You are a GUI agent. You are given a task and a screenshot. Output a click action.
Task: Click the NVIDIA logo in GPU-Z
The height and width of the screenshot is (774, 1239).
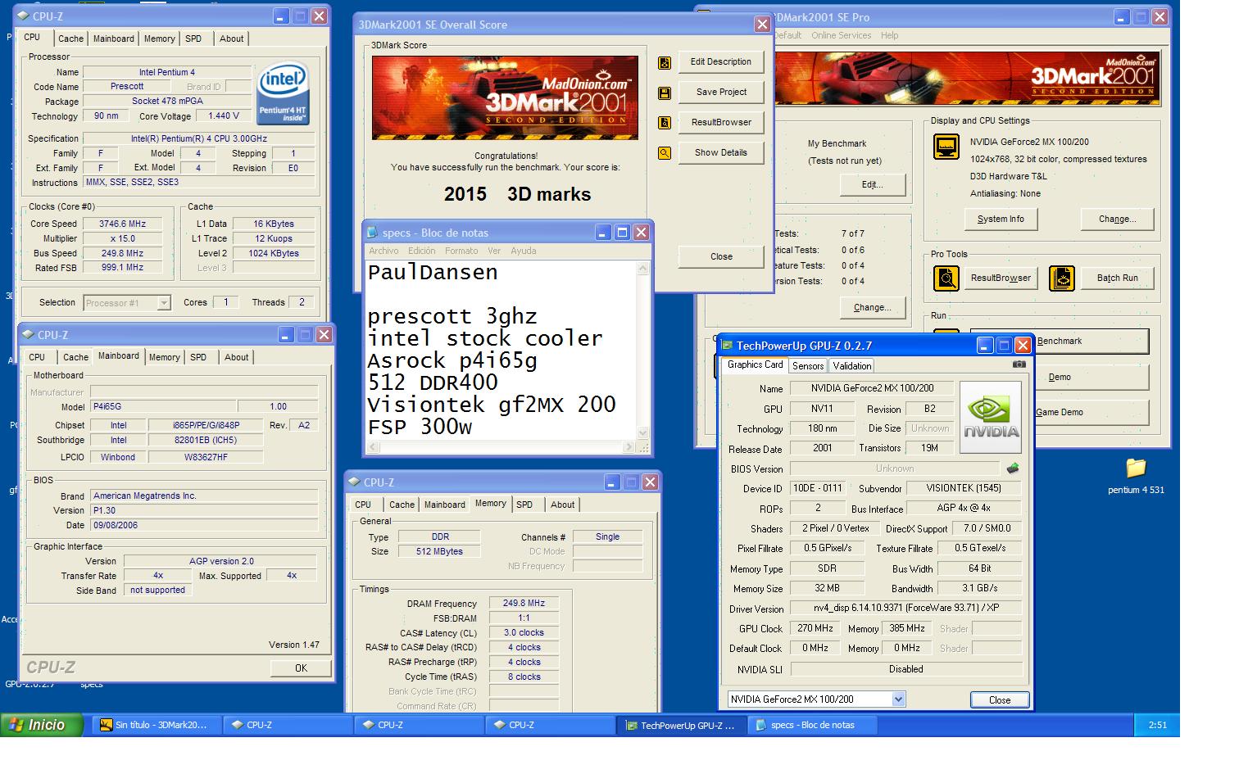click(991, 417)
